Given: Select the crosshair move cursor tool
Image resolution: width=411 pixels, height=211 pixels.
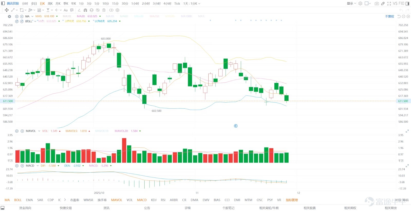Looking at the screenshot, I should coord(7,10).
